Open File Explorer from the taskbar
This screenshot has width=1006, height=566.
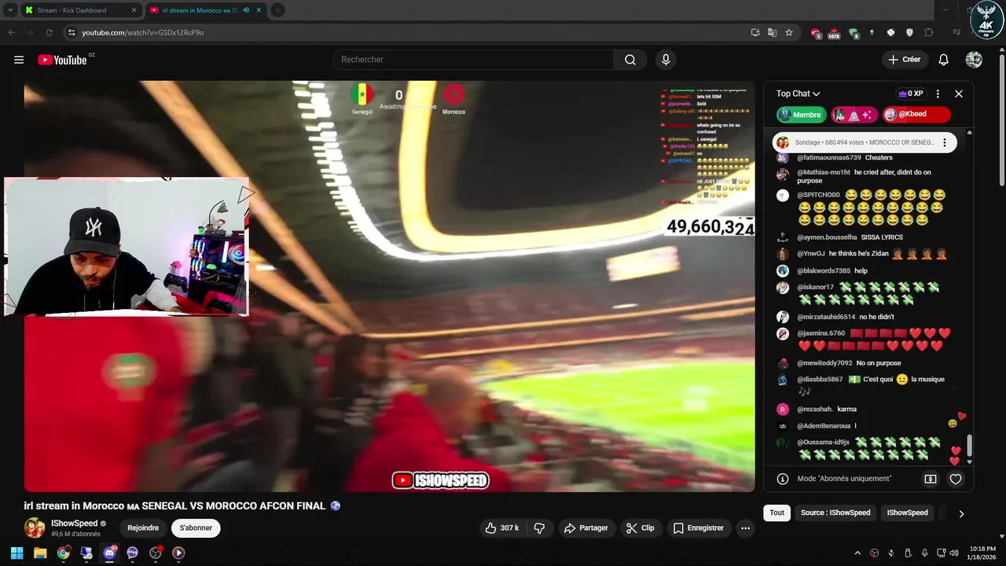pos(40,553)
